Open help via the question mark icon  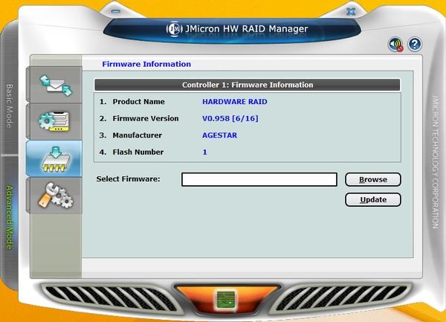pos(415,44)
